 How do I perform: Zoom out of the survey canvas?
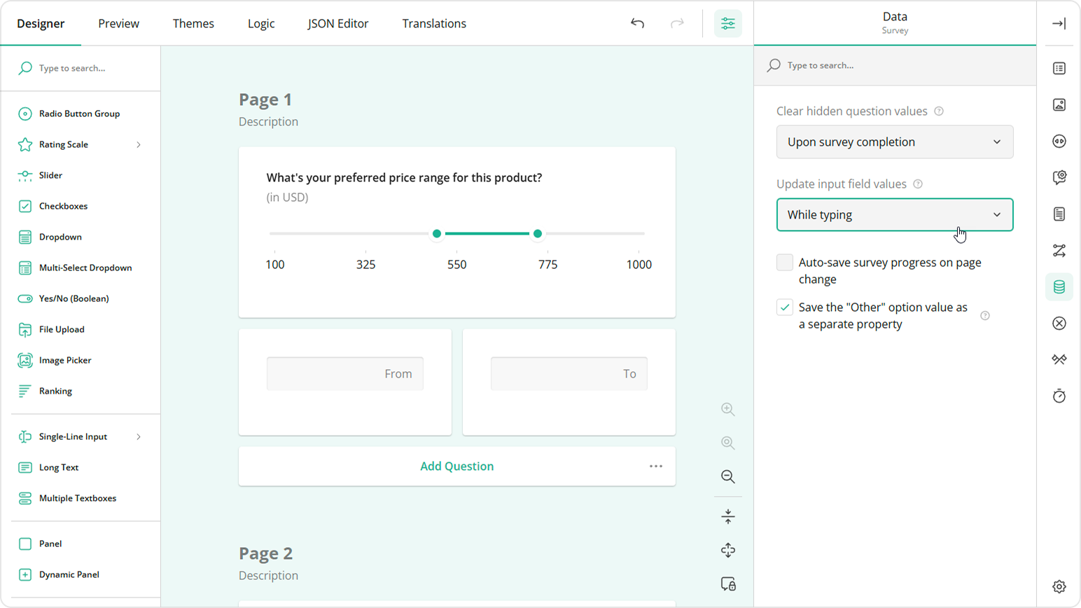pos(727,477)
